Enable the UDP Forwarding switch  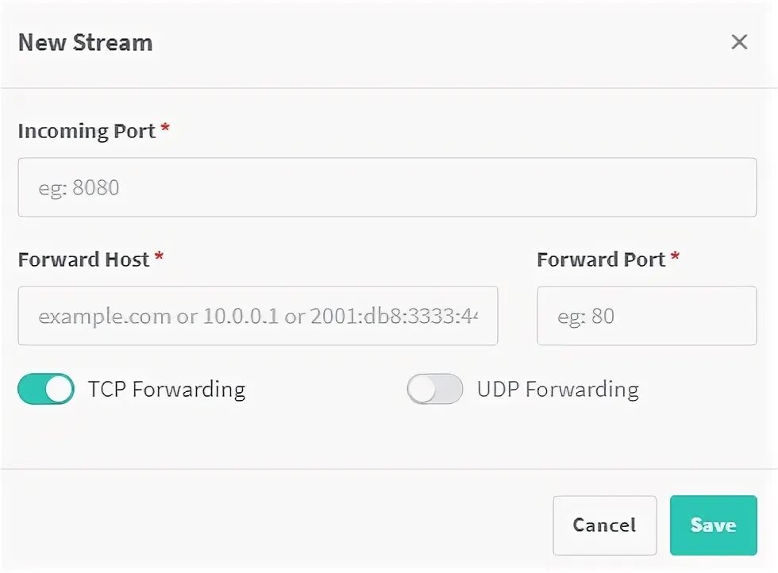click(435, 390)
